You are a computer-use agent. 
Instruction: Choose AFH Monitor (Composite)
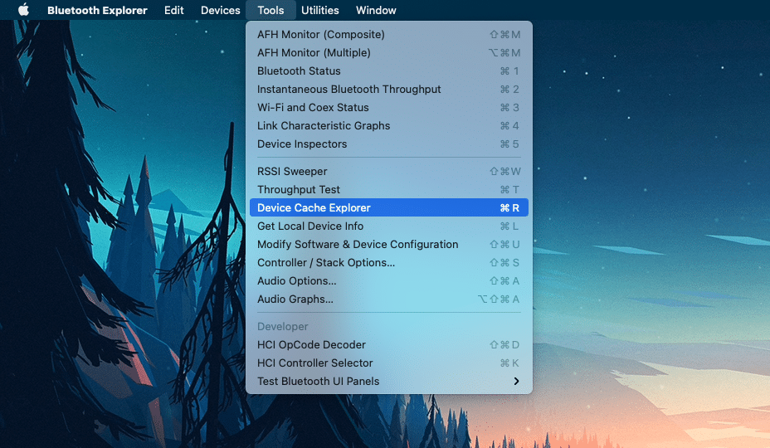389,34
